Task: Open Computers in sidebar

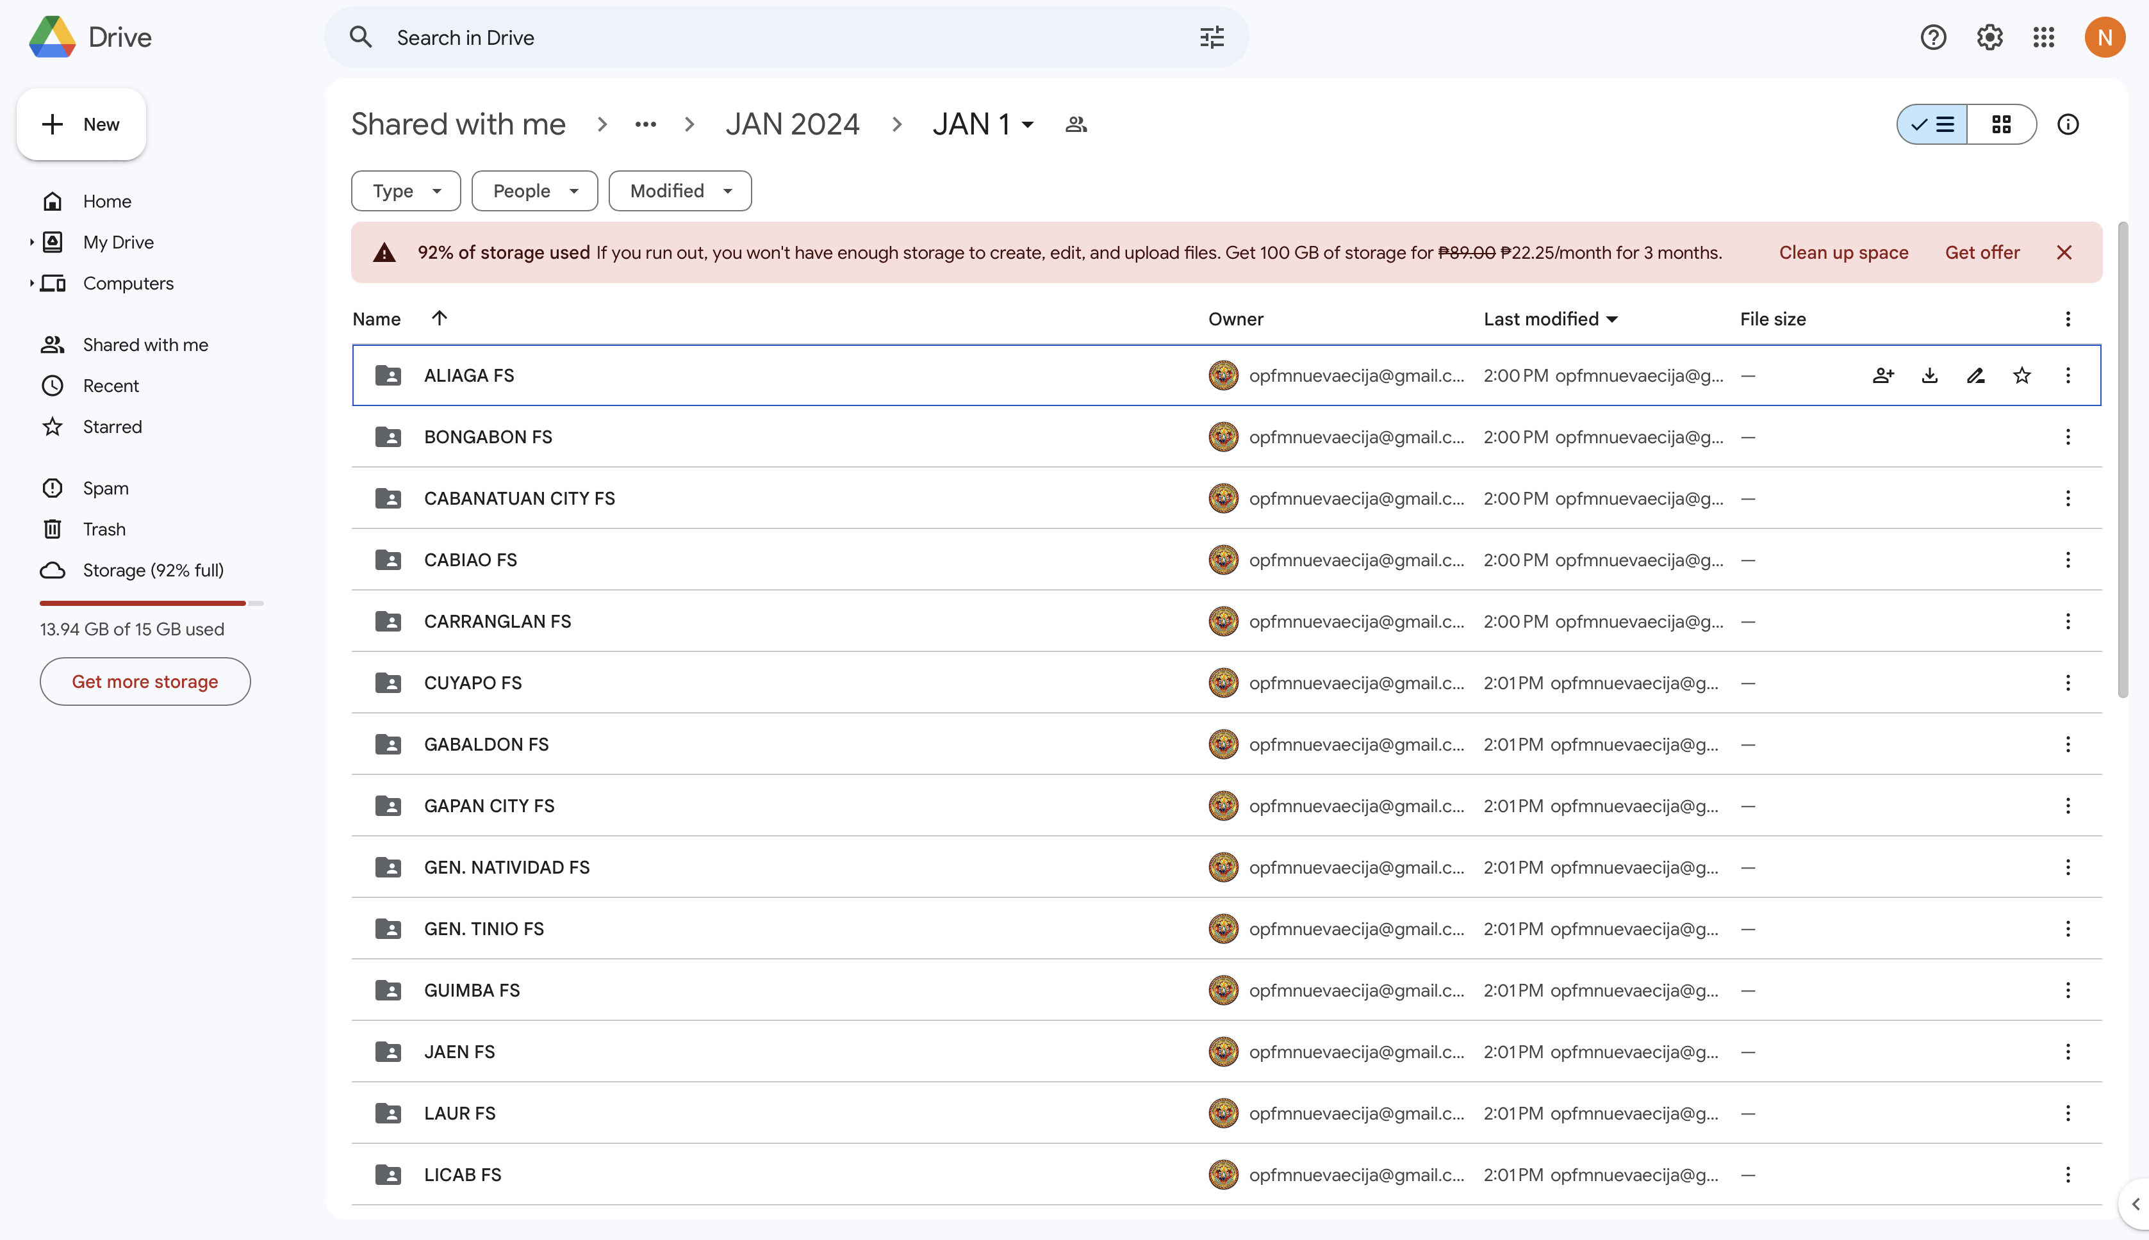Action: (128, 282)
